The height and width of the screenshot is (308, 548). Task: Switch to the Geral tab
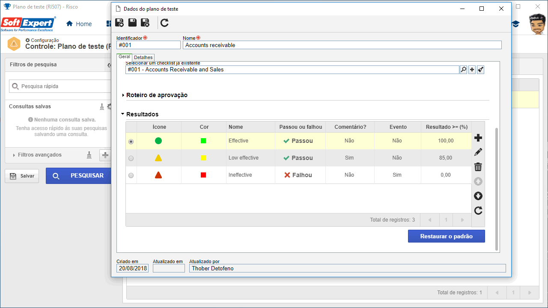(124, 57)
